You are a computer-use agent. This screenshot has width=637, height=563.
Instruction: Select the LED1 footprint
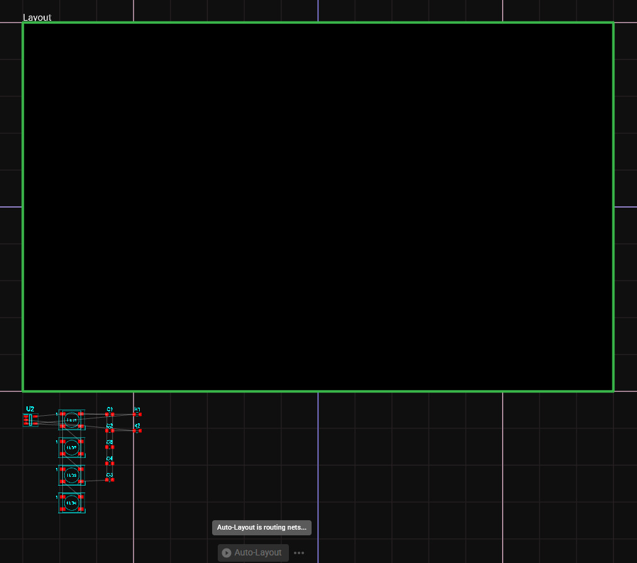pyautogui.click(x=72, y=420)
